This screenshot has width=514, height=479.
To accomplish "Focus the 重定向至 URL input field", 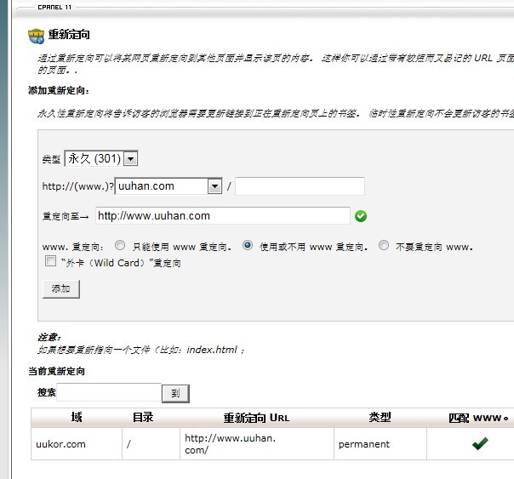I will pos(223,215).
